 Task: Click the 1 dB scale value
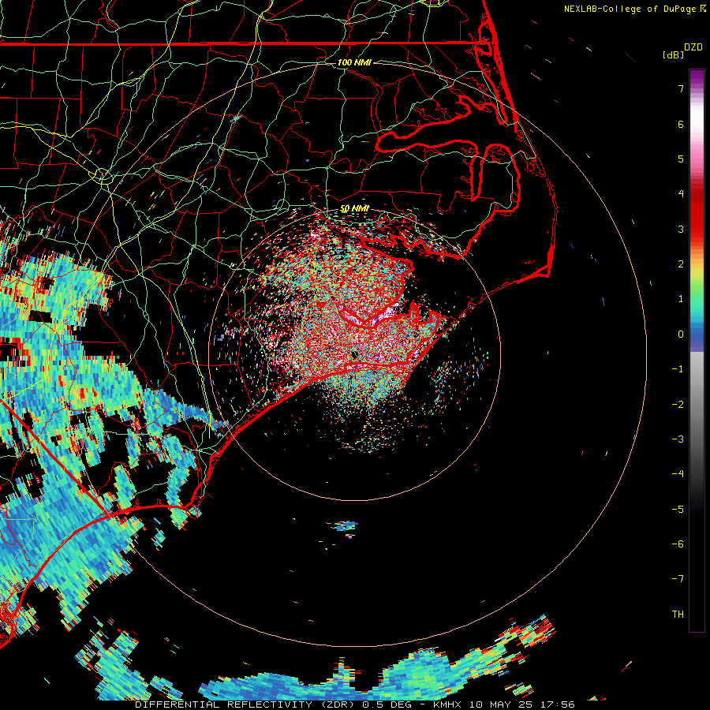(x=681, y=299)
